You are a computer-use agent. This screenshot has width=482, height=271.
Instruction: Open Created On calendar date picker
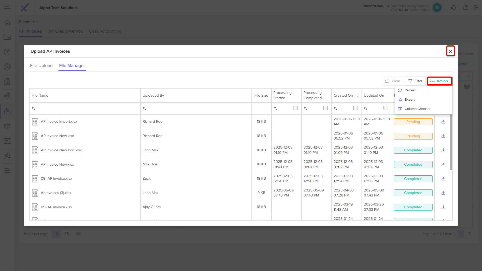point(355,108)
